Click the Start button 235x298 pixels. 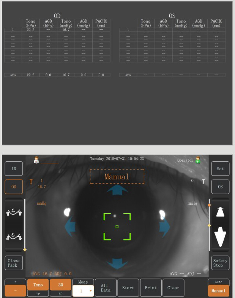[128, 288]
